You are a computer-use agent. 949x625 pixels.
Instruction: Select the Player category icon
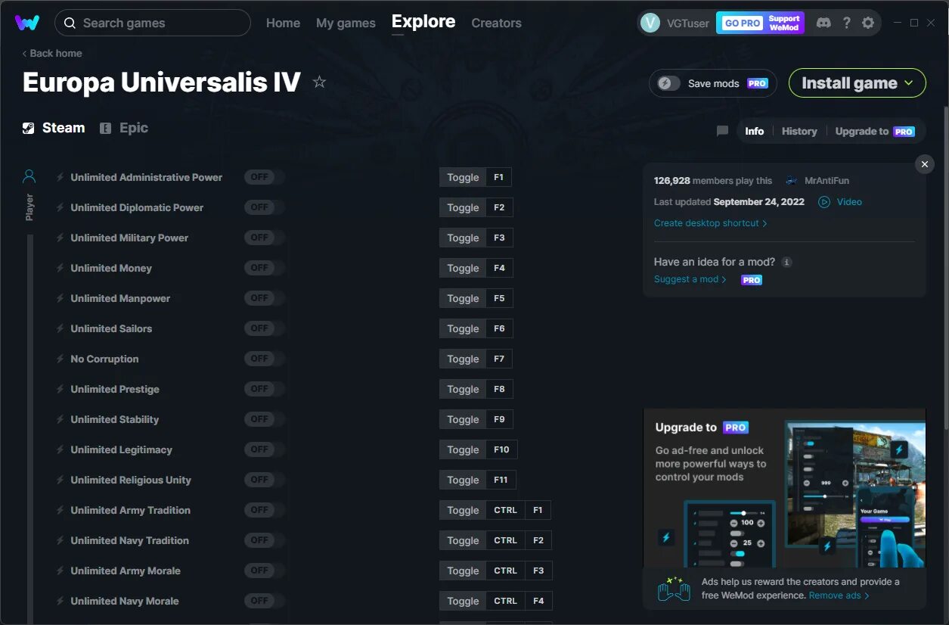(x=29, y=176)
